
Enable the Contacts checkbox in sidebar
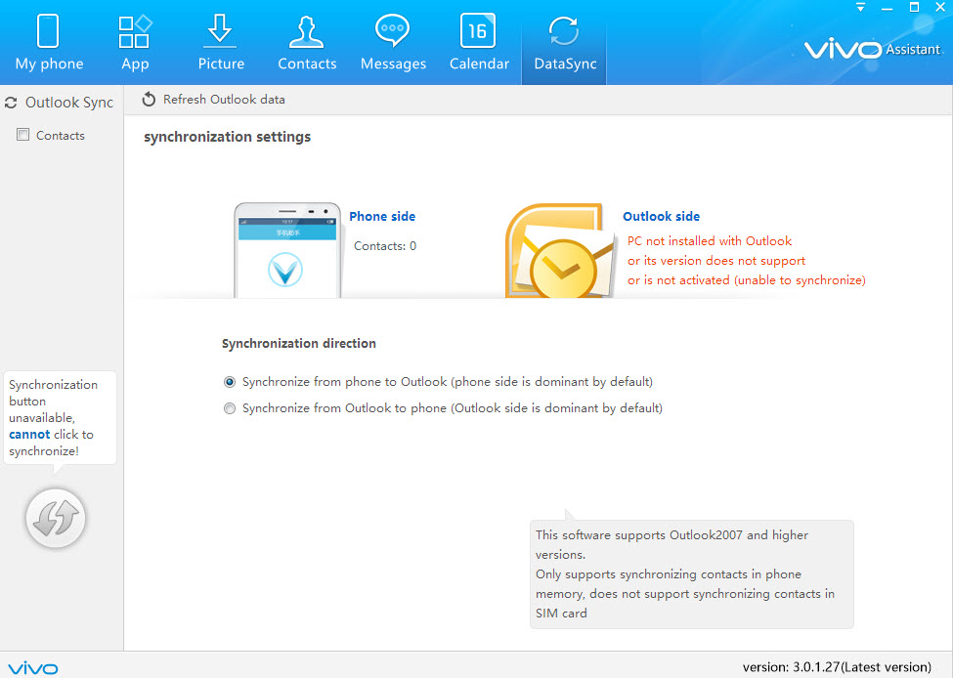click(x=23, y=136)
